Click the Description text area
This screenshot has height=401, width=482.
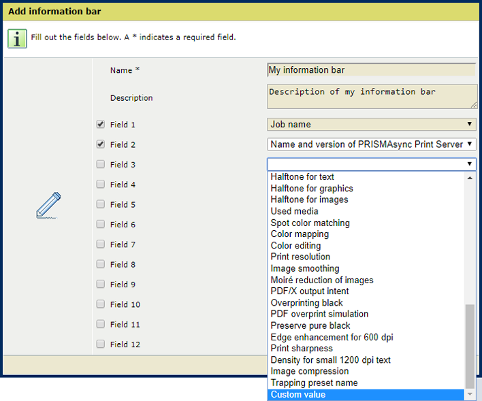click(372, 96)
